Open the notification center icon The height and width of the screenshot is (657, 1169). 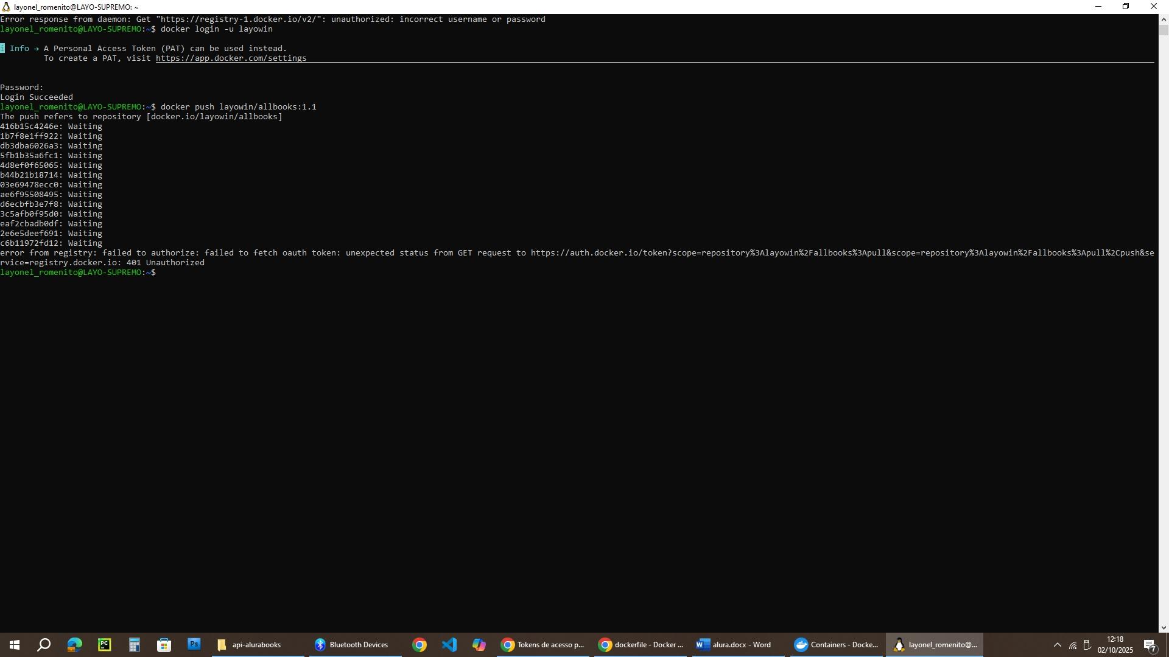[1150, 645]
